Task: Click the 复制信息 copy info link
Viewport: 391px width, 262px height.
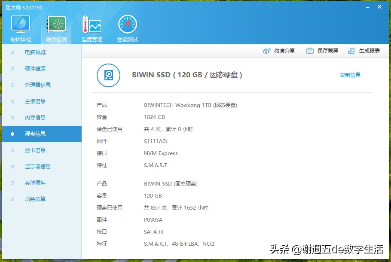Action: pyautogui.click(x=350, y=74)
